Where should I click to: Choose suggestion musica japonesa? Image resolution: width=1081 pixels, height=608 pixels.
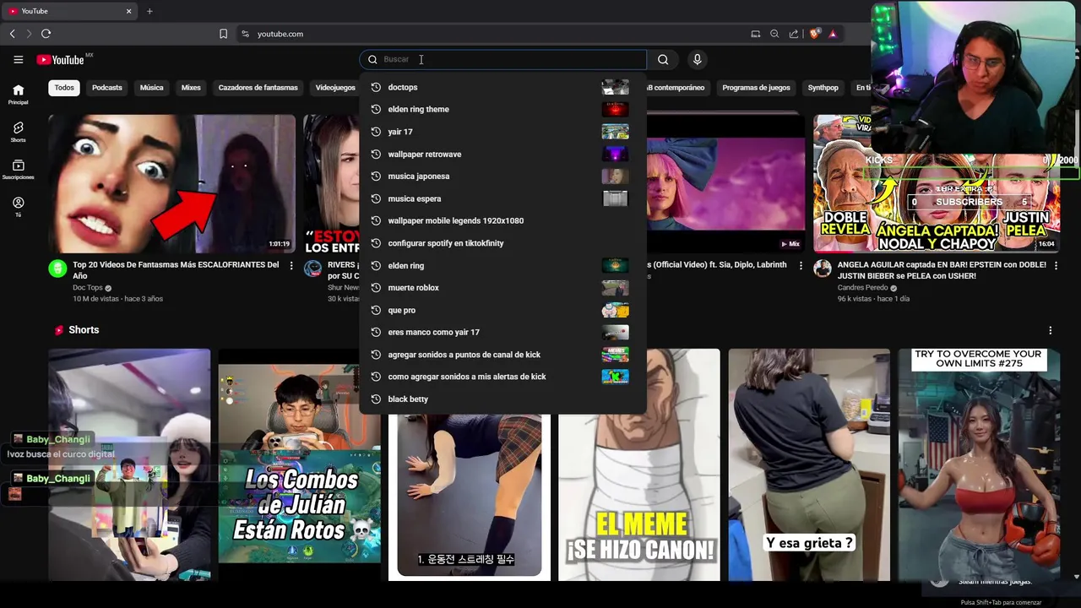[x=502, y=176]
